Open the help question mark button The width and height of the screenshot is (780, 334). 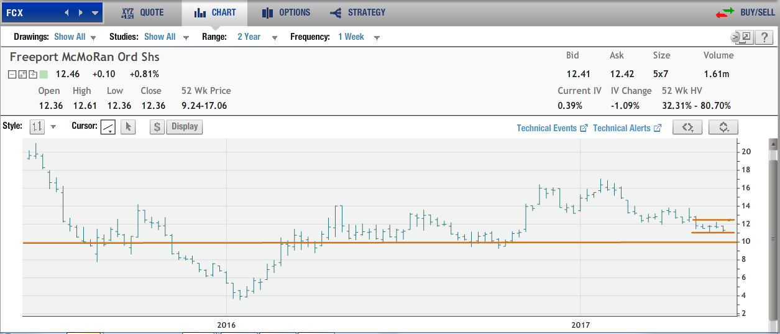pos(763,37)
